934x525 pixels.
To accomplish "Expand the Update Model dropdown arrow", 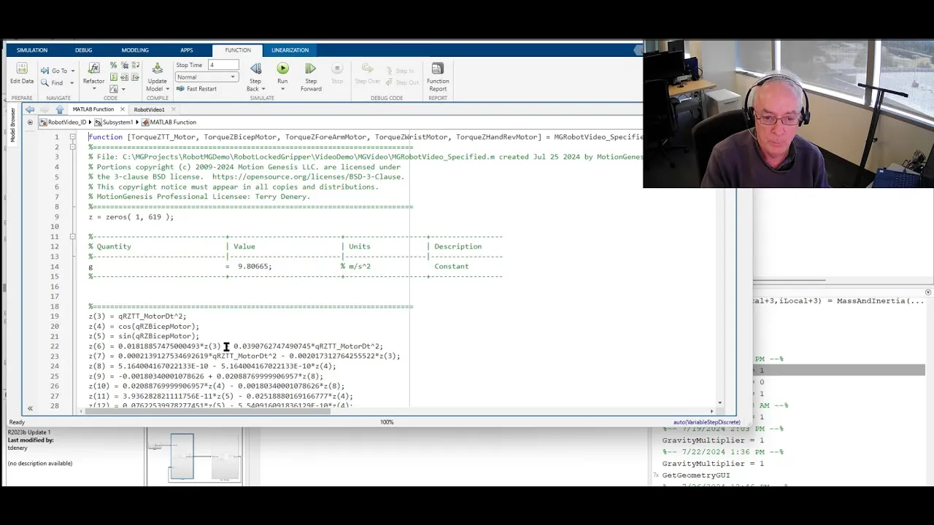I will pos(168,89).
